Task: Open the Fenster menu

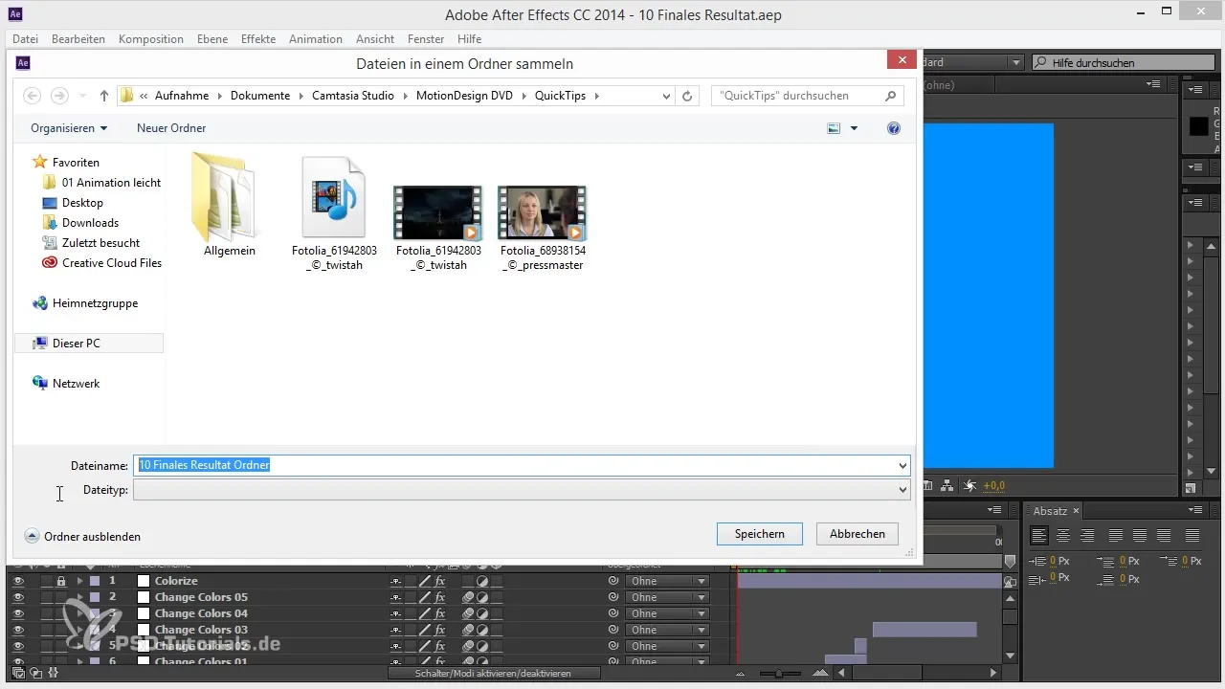Action: (x=426, y=39)
